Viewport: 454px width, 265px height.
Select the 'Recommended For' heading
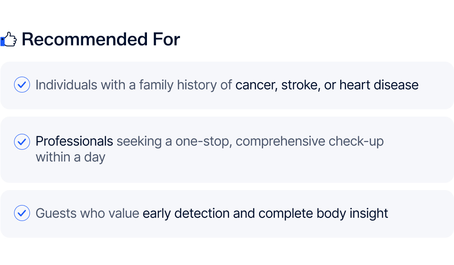pos(101,39)
